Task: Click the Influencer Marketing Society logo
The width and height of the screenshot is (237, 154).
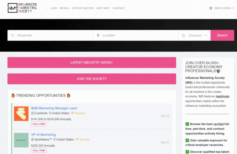Action: 22,8
